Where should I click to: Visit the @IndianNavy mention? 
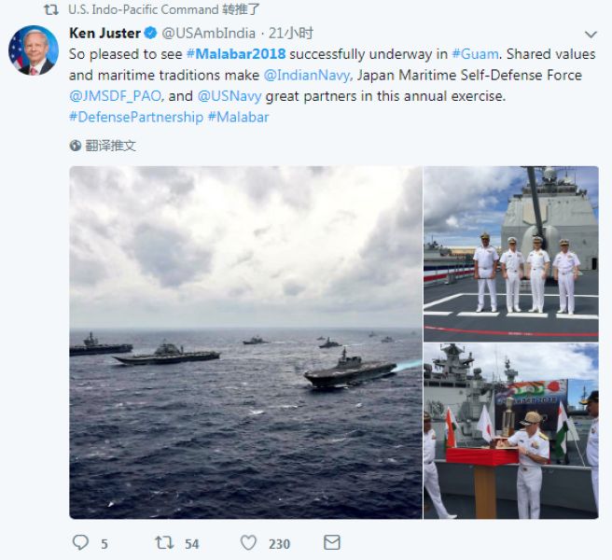click(x=307, y=75)
